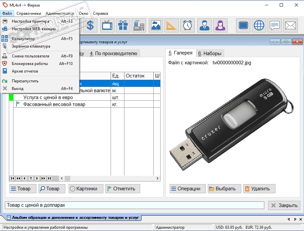Go to first record navigator button
Screen dimensions: 304x231
coord(12,178)
